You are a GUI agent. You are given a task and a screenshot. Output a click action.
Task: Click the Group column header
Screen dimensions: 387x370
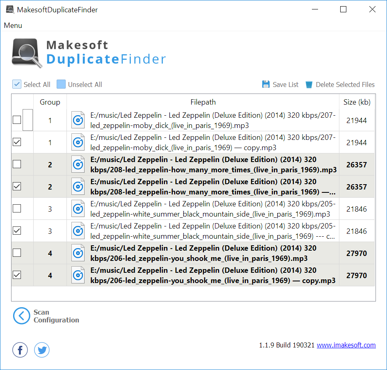50,102
